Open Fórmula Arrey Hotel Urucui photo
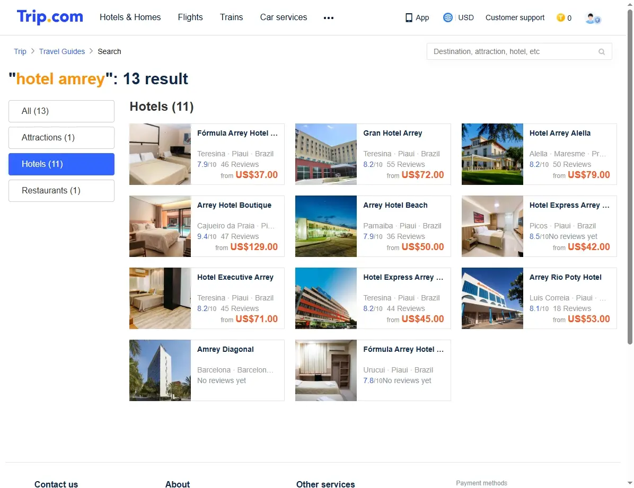This screenshot has width=634, height=488. [326, 370]
